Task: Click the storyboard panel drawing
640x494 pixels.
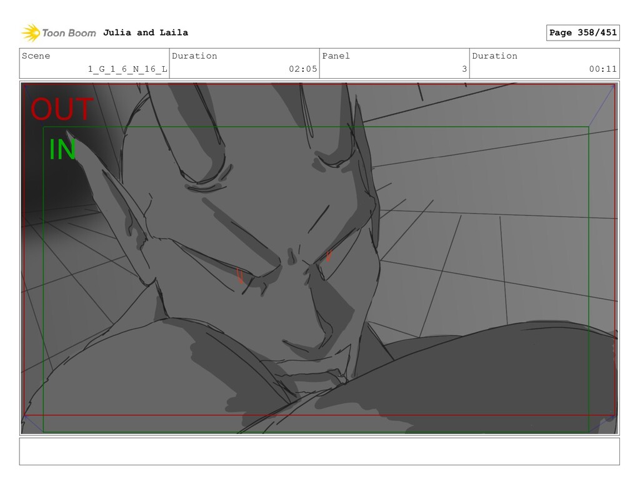Action: pyautogui.click(x=319, y=258)
